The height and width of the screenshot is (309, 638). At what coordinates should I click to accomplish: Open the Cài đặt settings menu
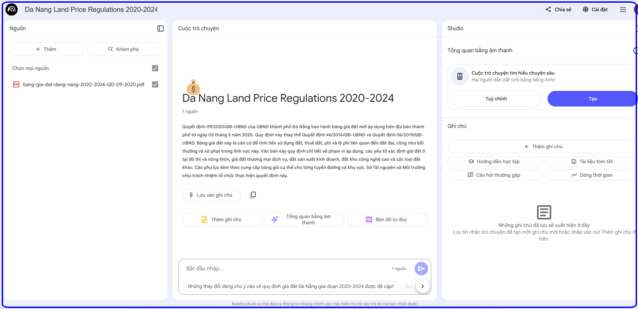tap(595, 9)
